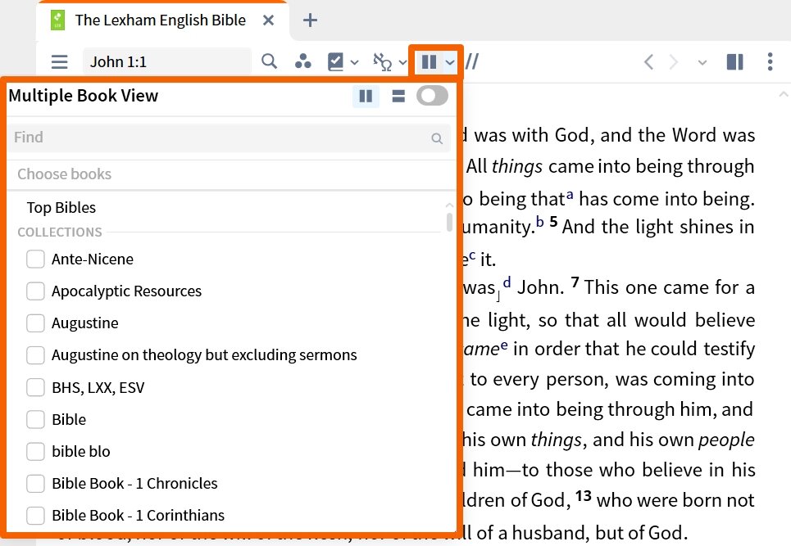Check the Ante-Nicene collection
The width and height of the screenshot is (791, 546).
(x=35, y=259)
